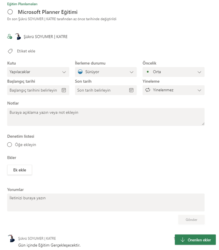
Task: Mark Microsoft Planner Eğitimi task as complete
Action: point(10,12)
